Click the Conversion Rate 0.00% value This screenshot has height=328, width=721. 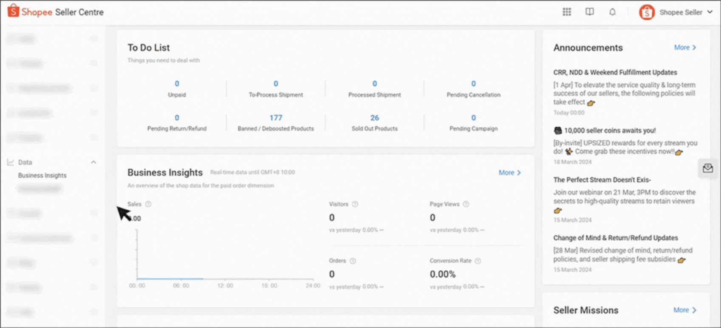(x=443, y=274)
